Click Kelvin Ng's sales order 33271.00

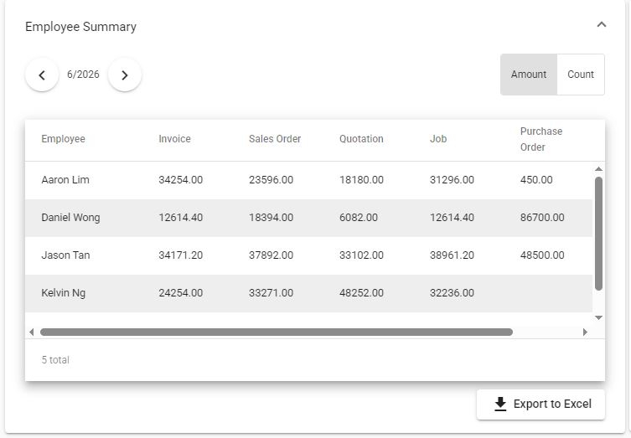tap(271, 293)
